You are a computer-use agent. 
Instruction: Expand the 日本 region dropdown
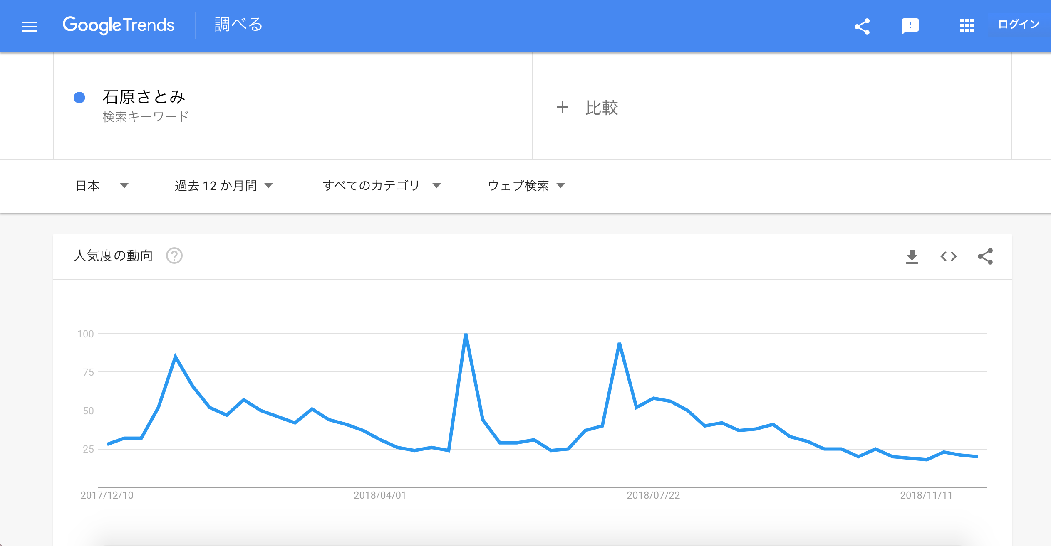[x=102, y=185]
